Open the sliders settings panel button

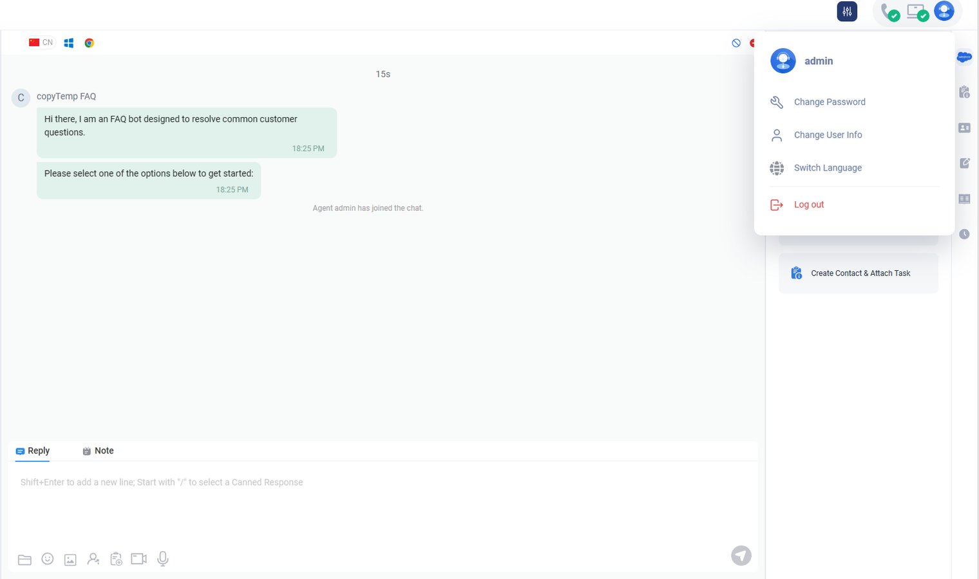pos(847,12)
